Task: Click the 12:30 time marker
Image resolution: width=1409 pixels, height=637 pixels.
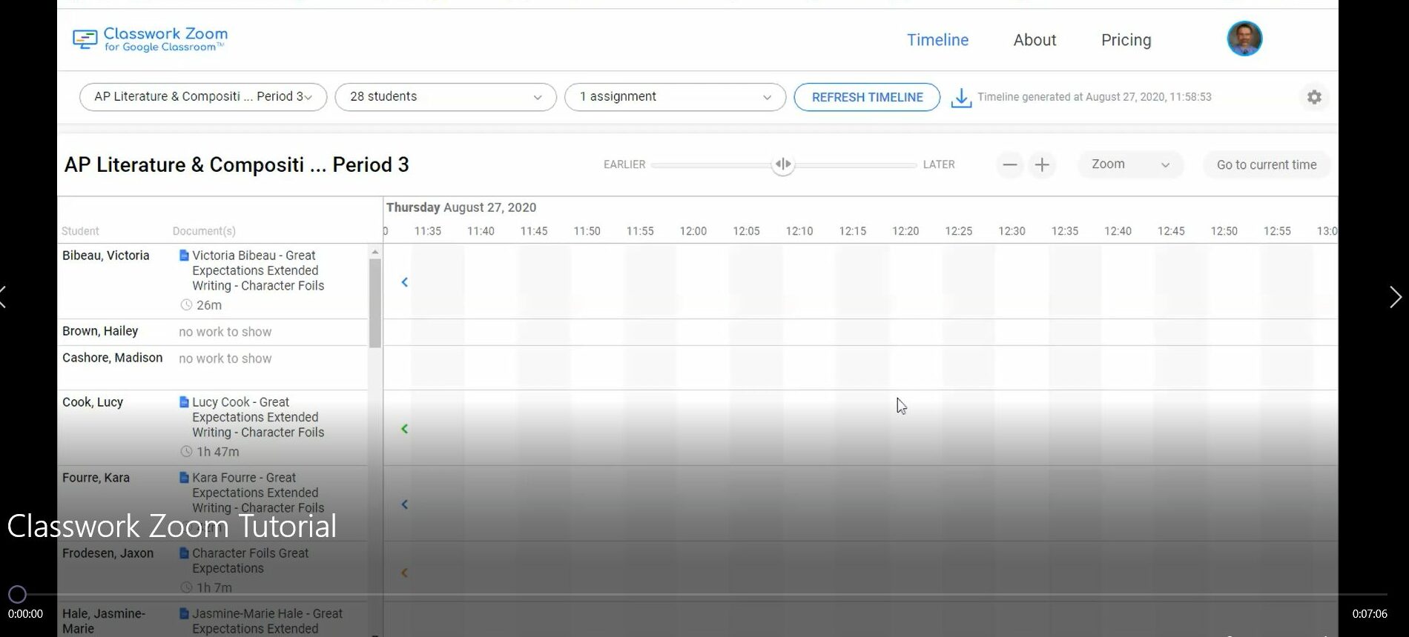Action: pyautogui.click(x=1012, y=231)
